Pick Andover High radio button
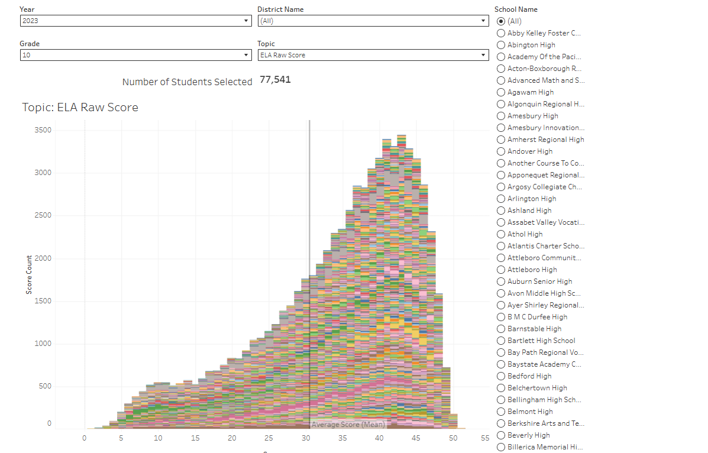 tap(501, 151)
